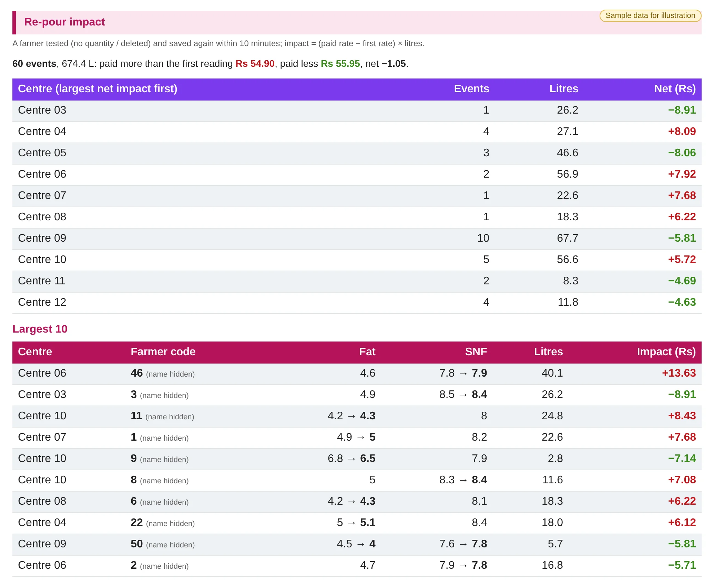The image size is (714, 588).
Task: Click the impact value −5.71
Action: coord(682,565)
